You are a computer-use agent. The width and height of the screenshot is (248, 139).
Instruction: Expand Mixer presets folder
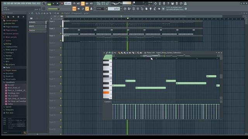pyautogui.click(x=11, y=37)
